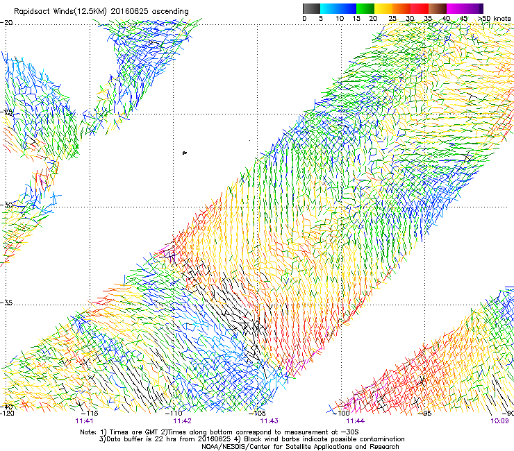Select the cyan-blue 5-15 knots legend segment

point(338,8)
